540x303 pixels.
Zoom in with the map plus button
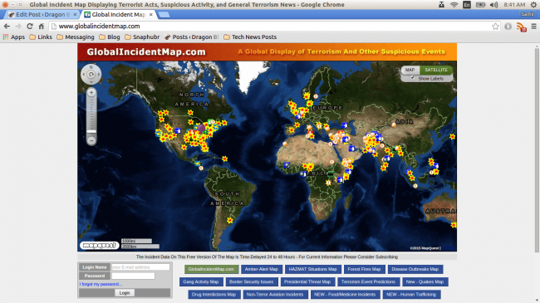(91, 92)
